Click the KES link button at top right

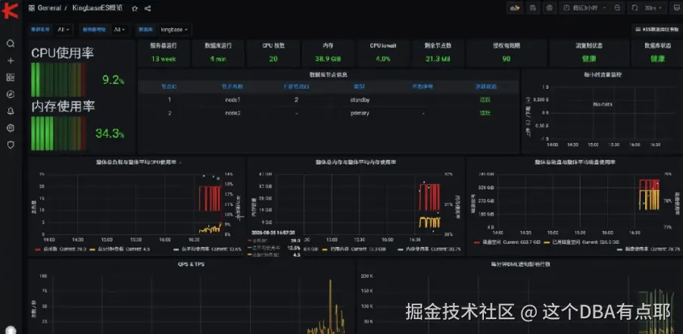[x=658, y=30]
